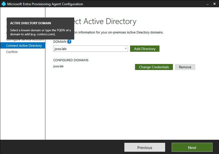The height and width of the screenshot is (154, 219).
Task: Click the Microsoft Entra logo in the title bar
Action: pyautogui.click(x=4, y=4)
